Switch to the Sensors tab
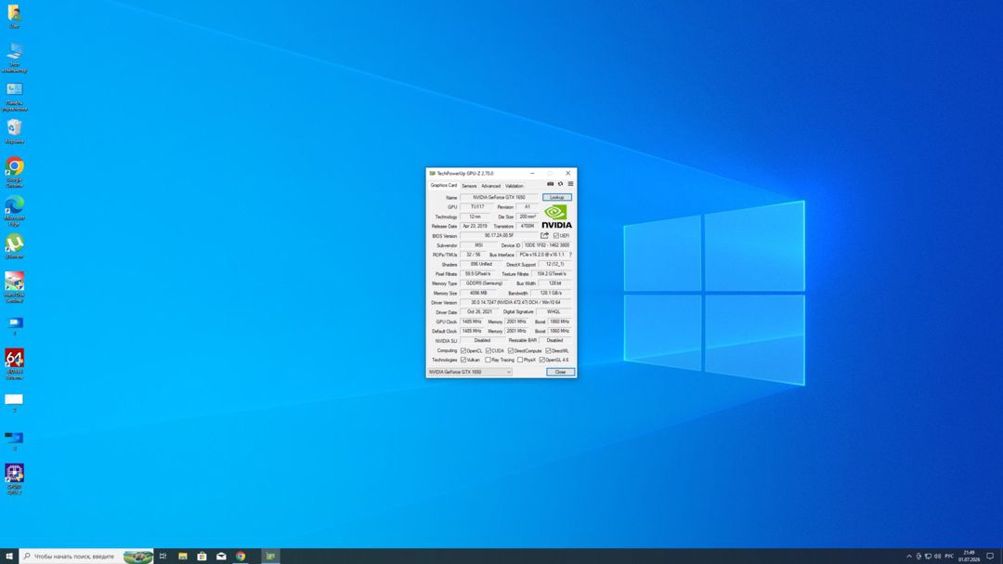This screenshot has height=564, width=1003. tap(469, 186)
